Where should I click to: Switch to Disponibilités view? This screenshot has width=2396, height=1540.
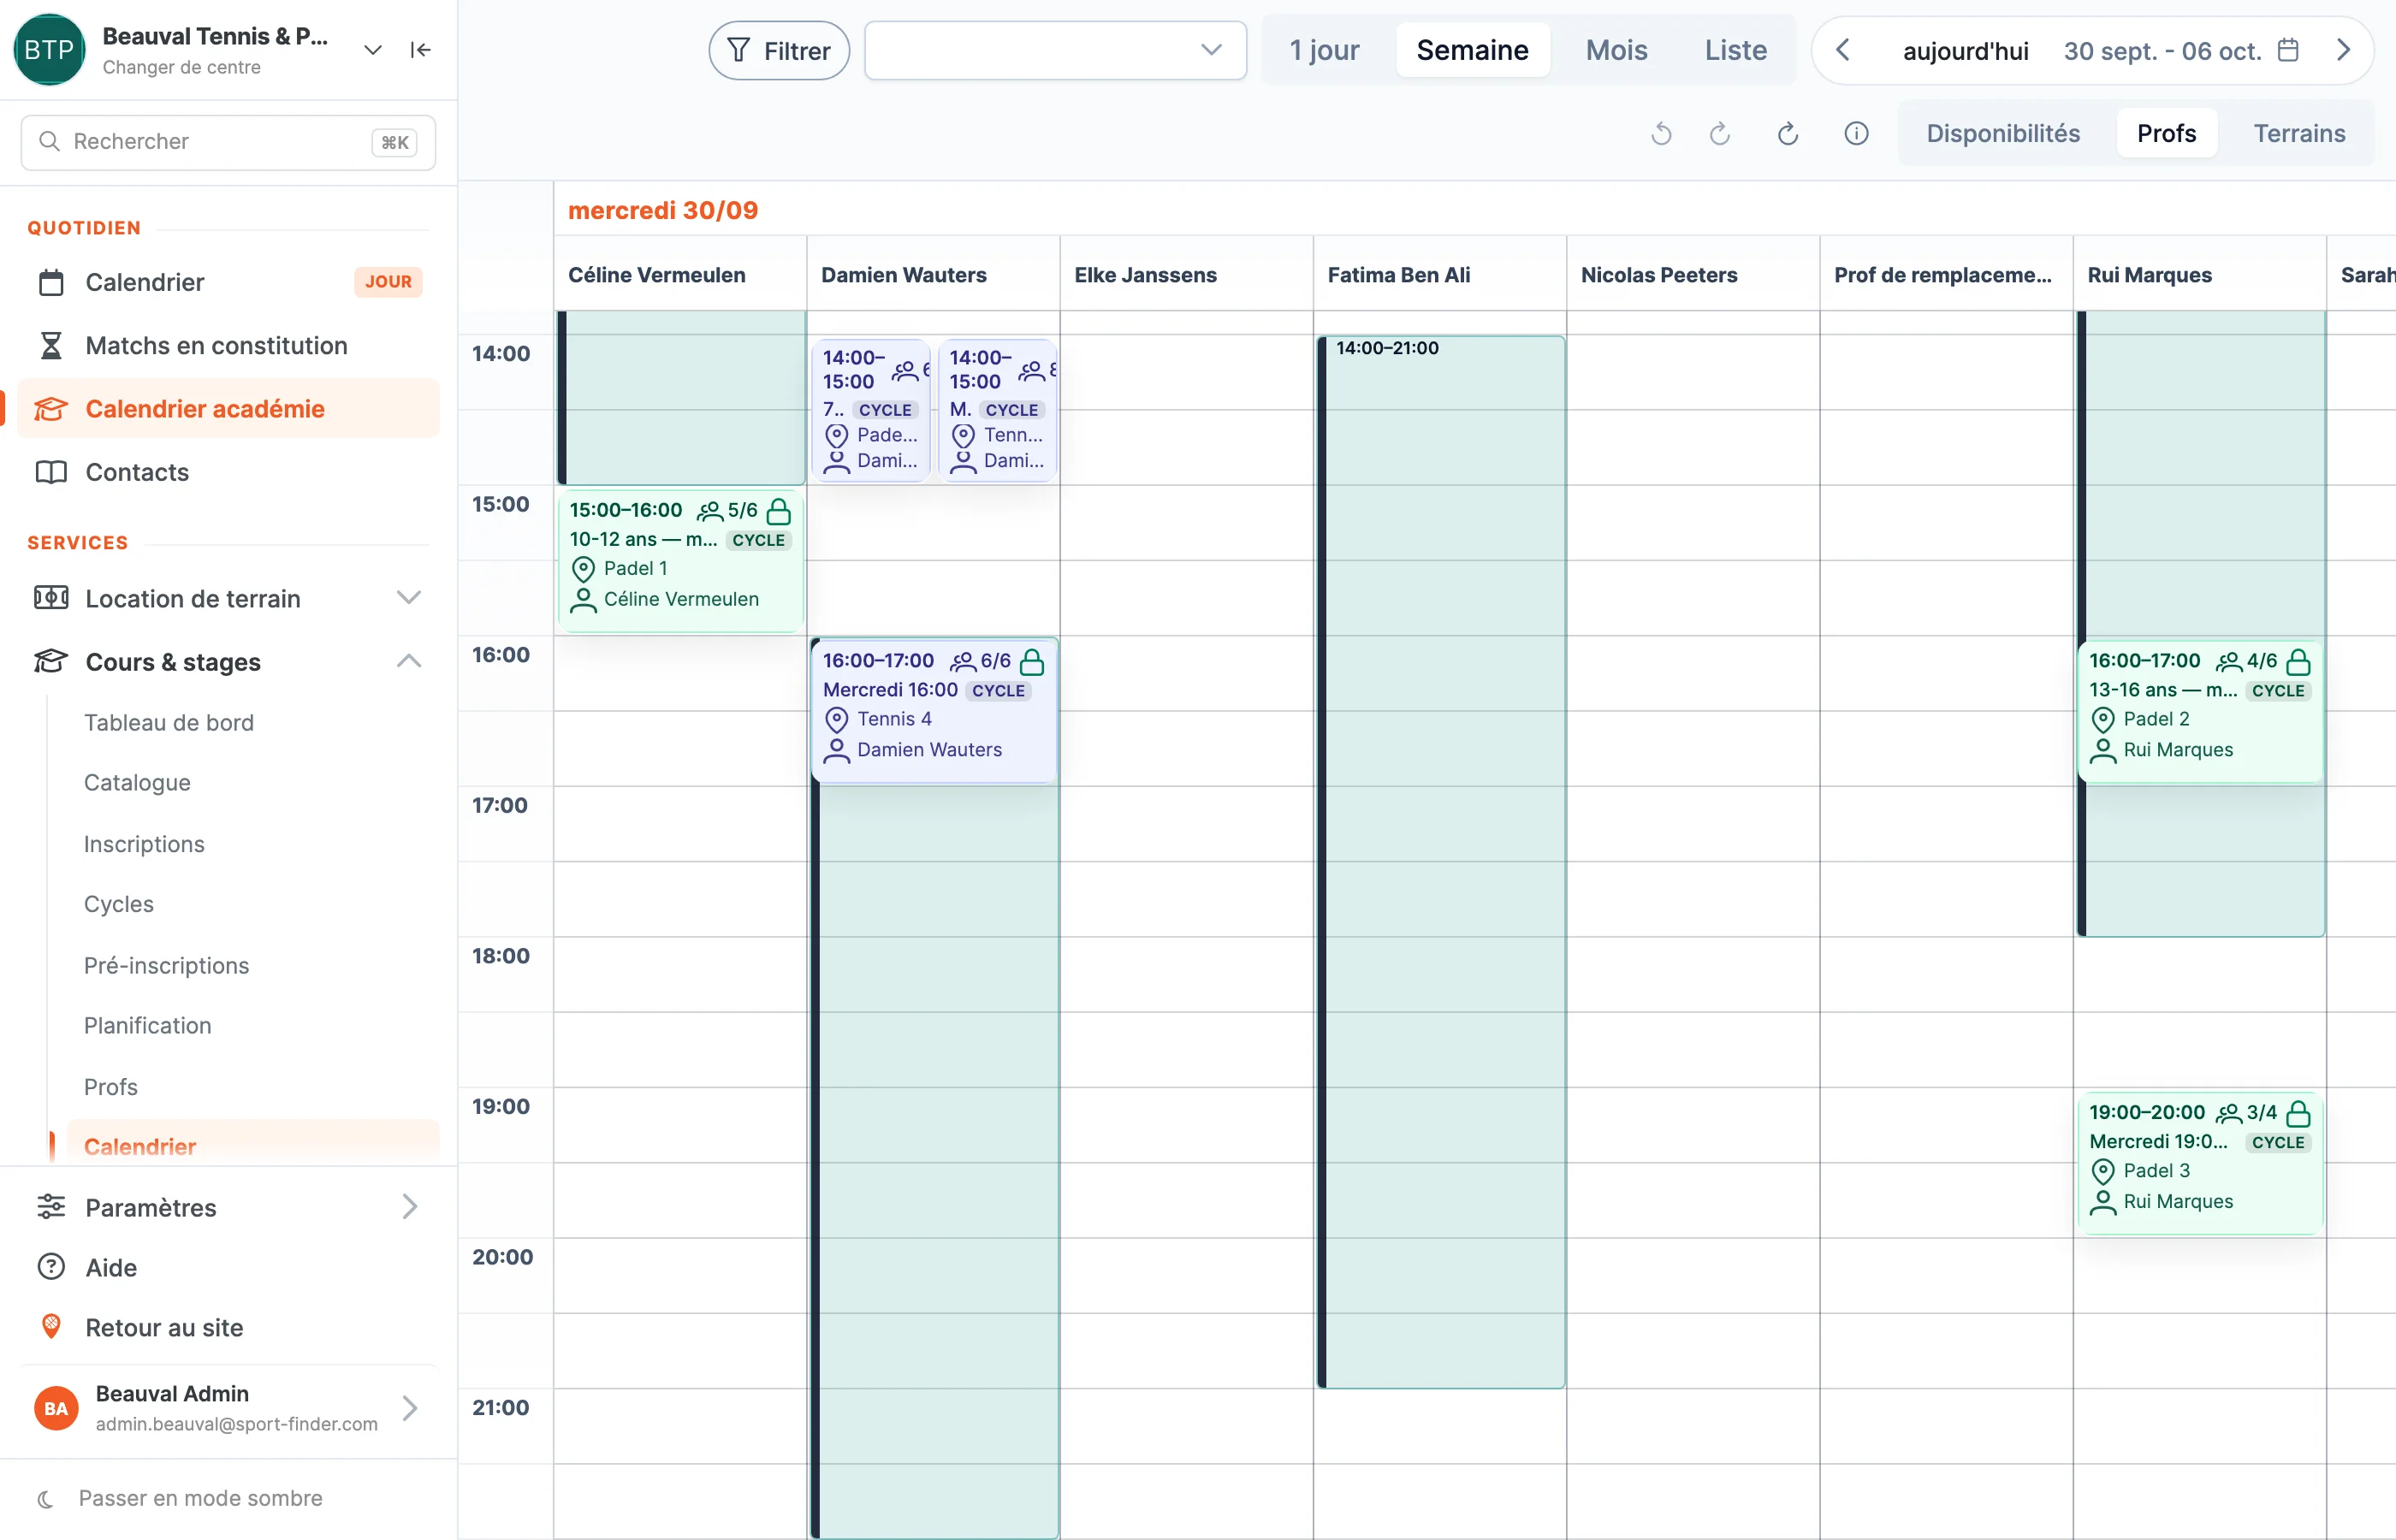pos(2003,133)
